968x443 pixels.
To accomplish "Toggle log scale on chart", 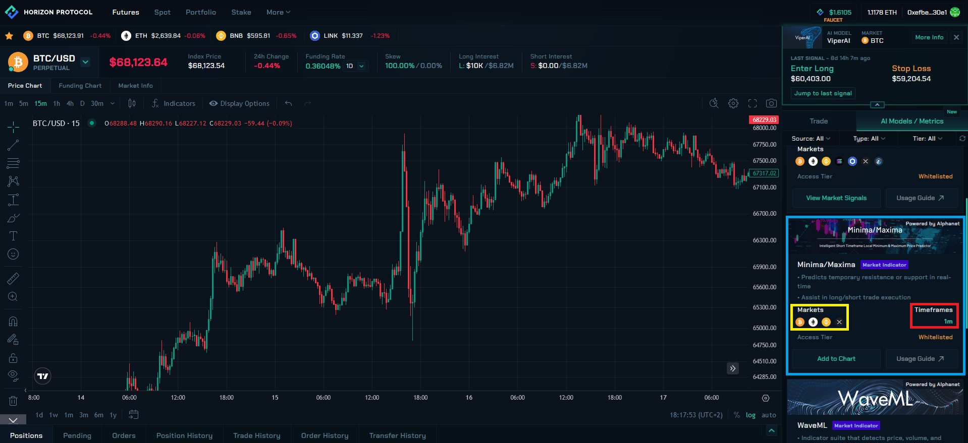I will pyautogui.click(x=751, y=415).
